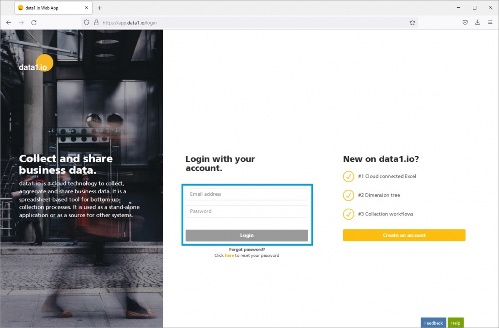Close the data1.io Web App tab
The height and width of the screenshot is (328, 499).
click(86, 8)
